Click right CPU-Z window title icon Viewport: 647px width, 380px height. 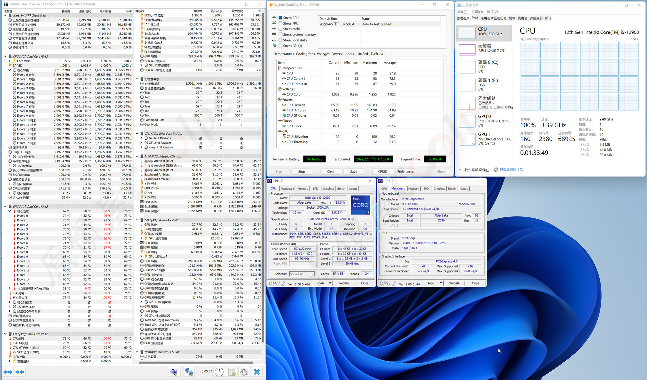tap(380, 181)
